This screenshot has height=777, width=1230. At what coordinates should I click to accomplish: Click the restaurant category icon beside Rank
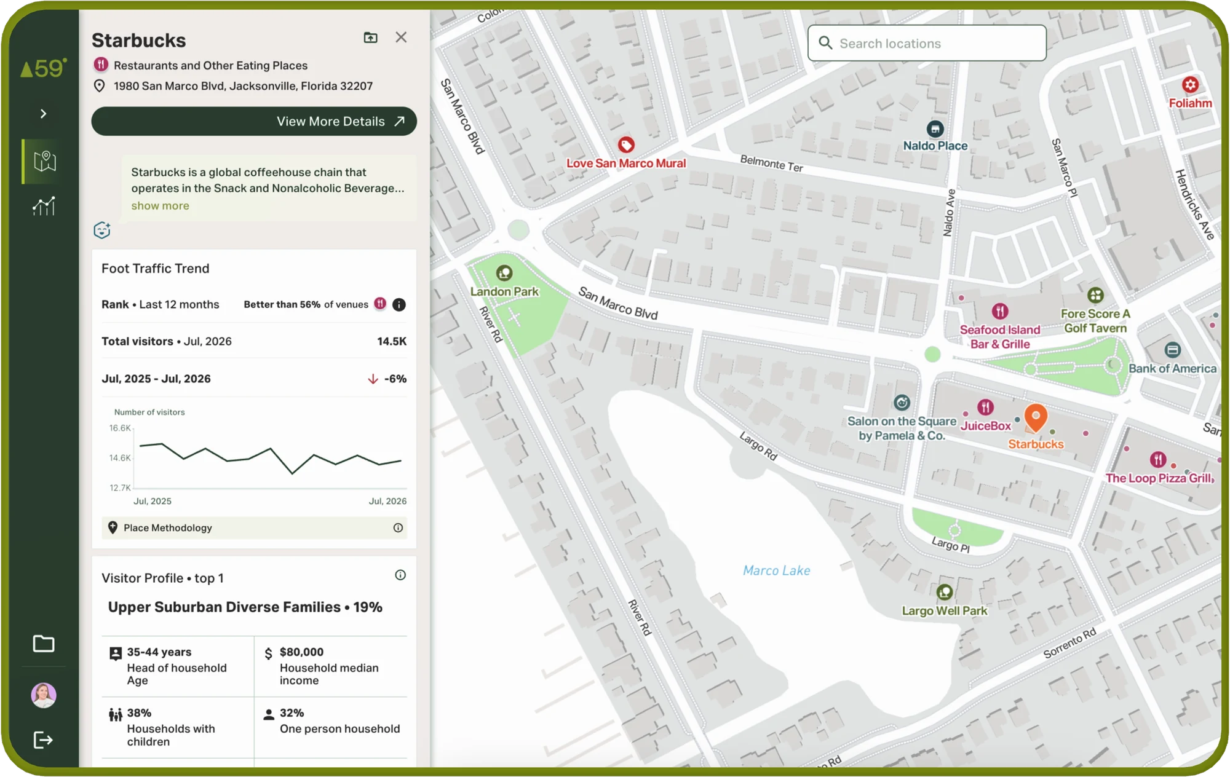point(381,304)
